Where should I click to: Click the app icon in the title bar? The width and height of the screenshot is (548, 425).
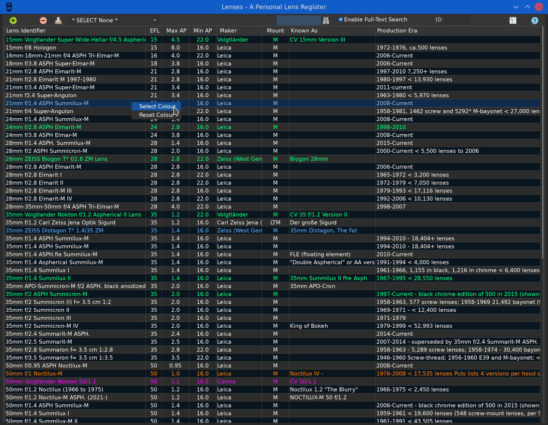click(9, 7)
